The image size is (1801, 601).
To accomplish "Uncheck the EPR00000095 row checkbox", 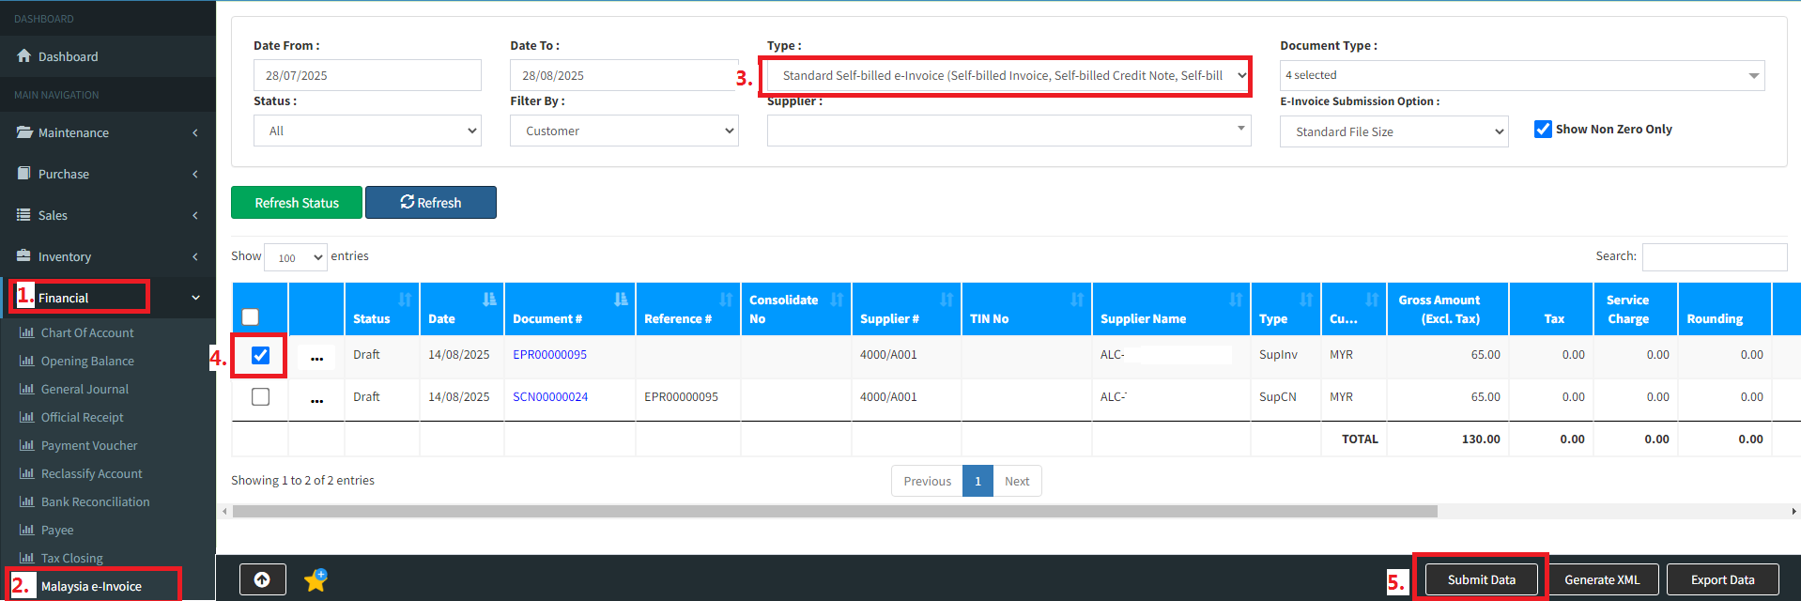I will [x=260, y=355].
